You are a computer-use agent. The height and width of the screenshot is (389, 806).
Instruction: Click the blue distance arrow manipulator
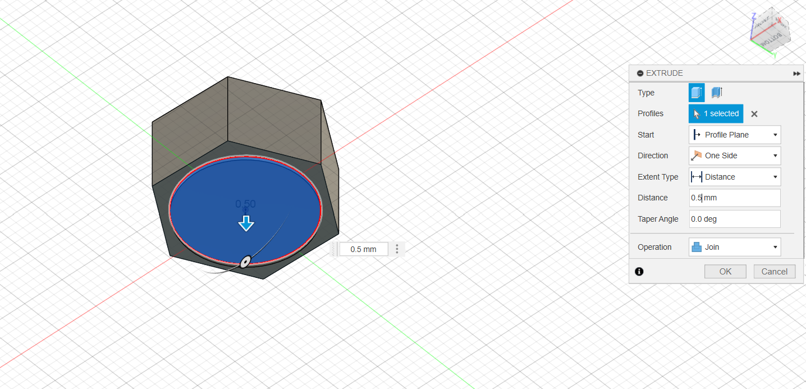click(x=246, y=223)
